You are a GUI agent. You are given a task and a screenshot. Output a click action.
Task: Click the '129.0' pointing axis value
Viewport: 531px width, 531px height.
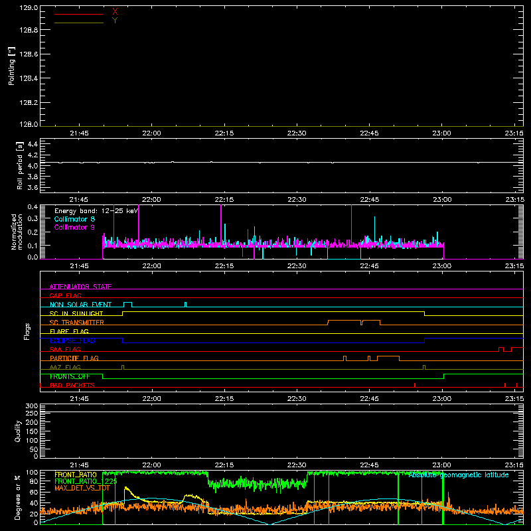tap(29, 8)
